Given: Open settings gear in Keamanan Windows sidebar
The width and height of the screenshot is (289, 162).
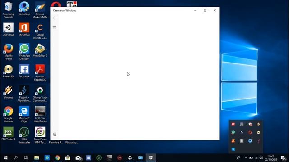Looking at the screenshot, I should tap(55, 134).
